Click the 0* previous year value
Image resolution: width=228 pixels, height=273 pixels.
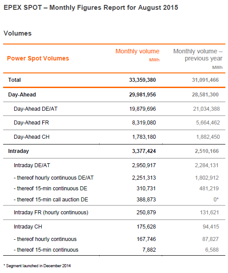click(216, 200)
